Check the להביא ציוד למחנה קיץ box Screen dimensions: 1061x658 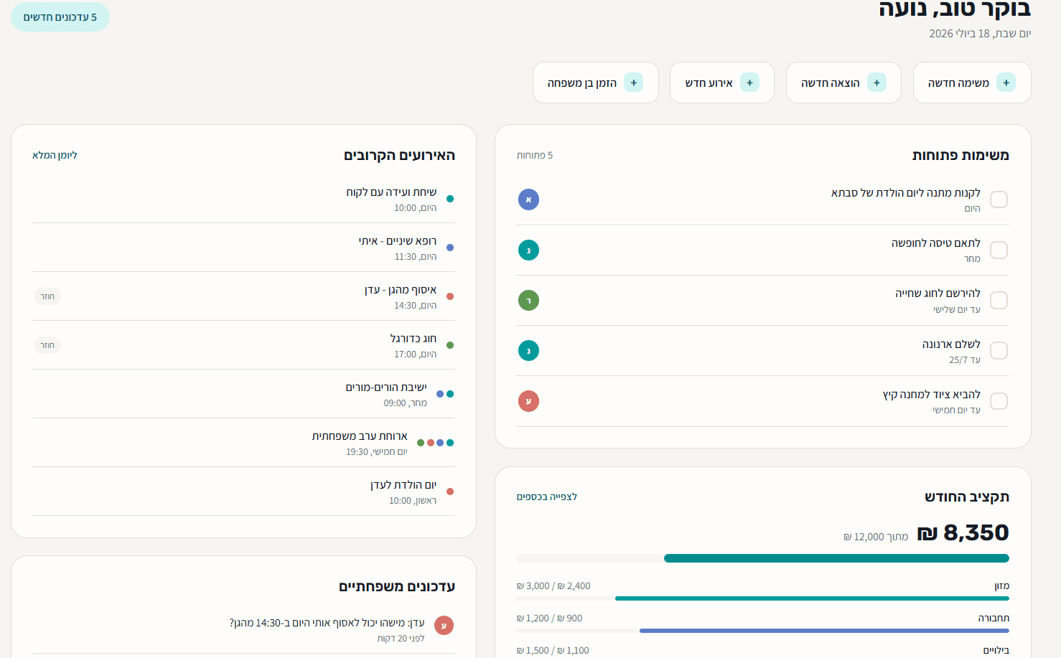point(999,400)
